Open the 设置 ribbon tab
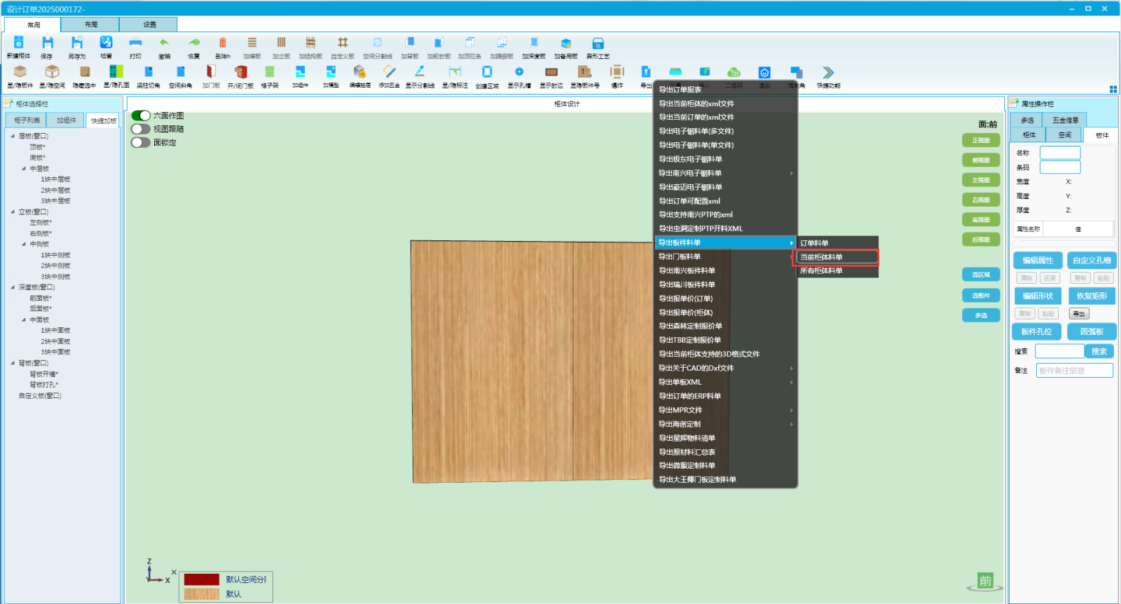1121x604 pixels. (x=149, y=25)
